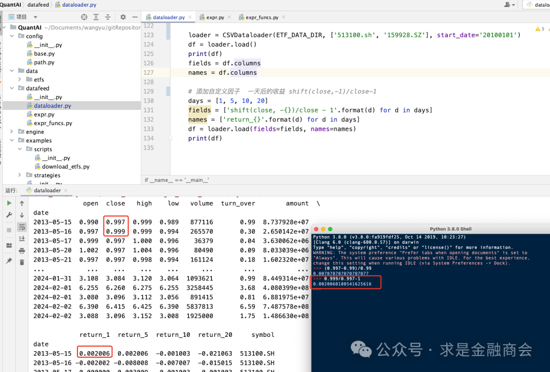Expand the strategies folder
The width and height of the screenshot is (550, 372).
20,175
